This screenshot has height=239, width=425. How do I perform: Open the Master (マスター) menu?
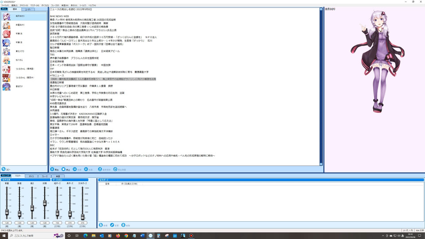[35, 5]
